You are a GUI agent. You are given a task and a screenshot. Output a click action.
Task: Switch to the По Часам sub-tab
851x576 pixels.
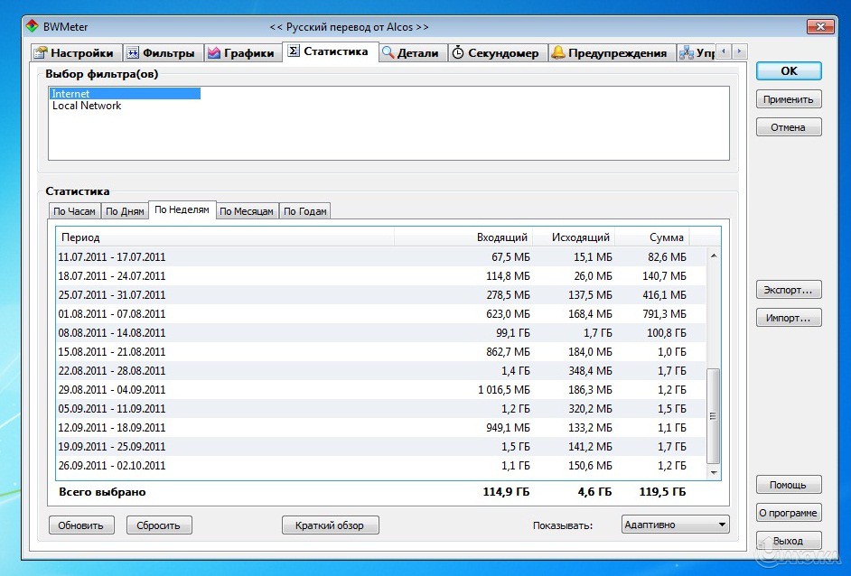tap(74, 211)
